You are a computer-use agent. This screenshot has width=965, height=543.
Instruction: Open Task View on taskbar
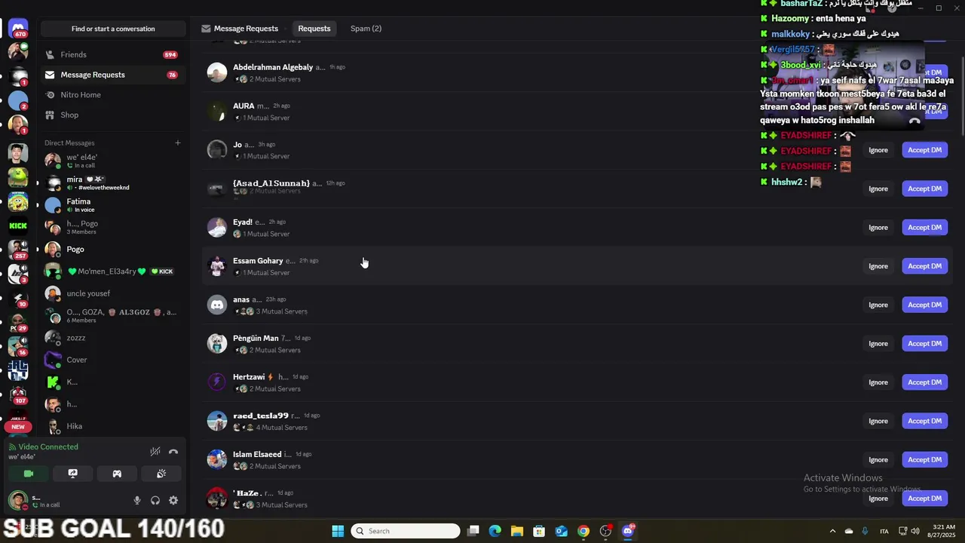click(473, 531)
